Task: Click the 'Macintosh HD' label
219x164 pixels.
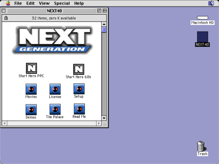Action: (202, 23)
